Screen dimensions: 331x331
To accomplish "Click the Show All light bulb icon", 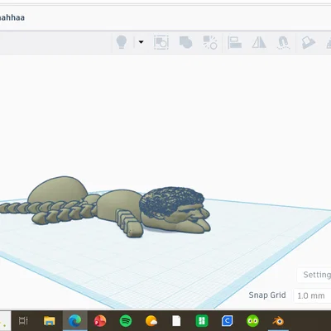I will [122, 42].
